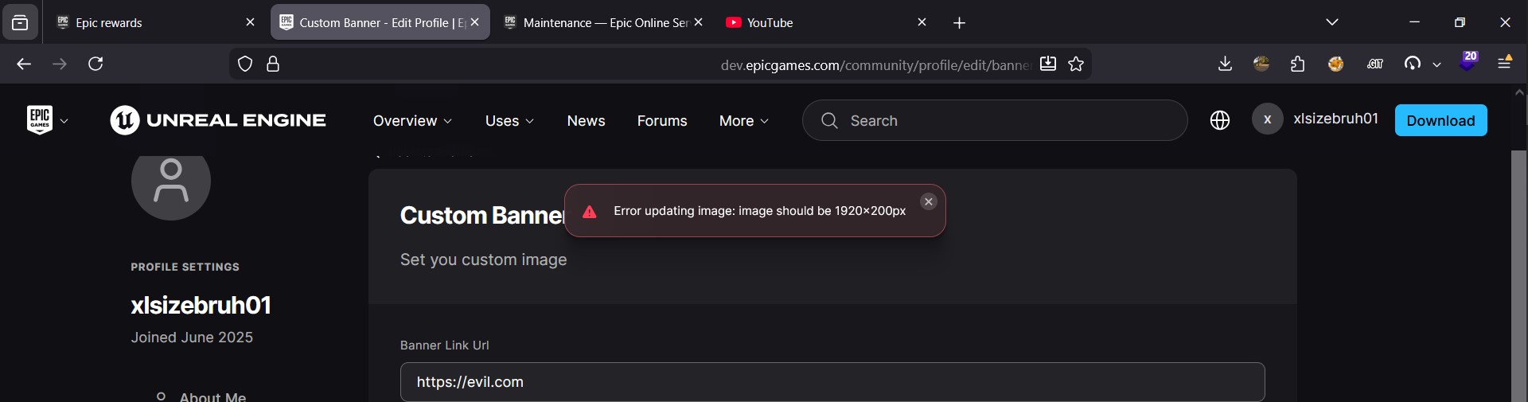
Task: Bookmark this page with star icon
Action: click(x=1076, y=64)
